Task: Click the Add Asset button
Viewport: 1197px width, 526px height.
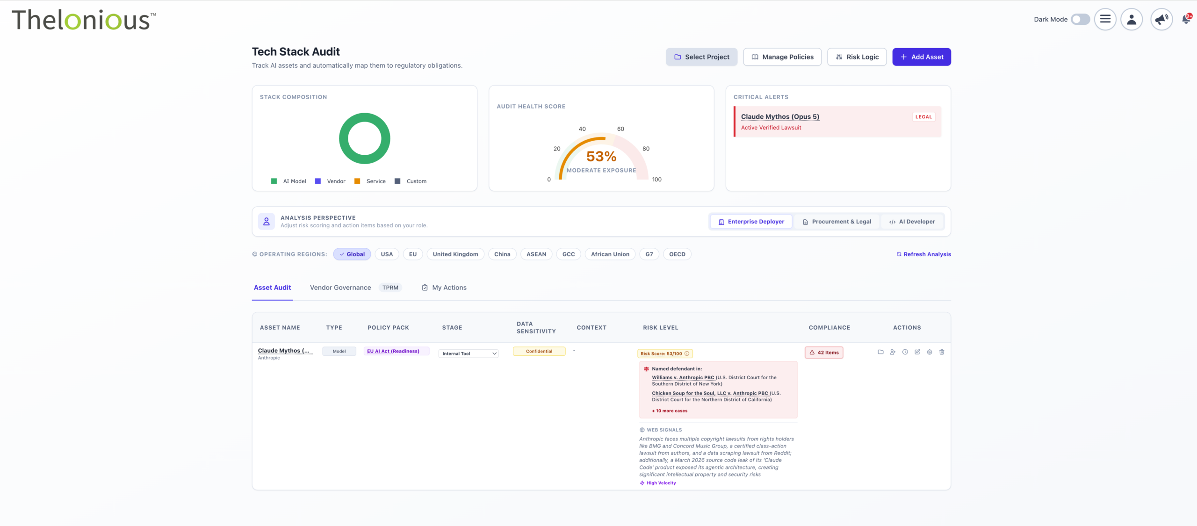Action: (x=922, y=57)
